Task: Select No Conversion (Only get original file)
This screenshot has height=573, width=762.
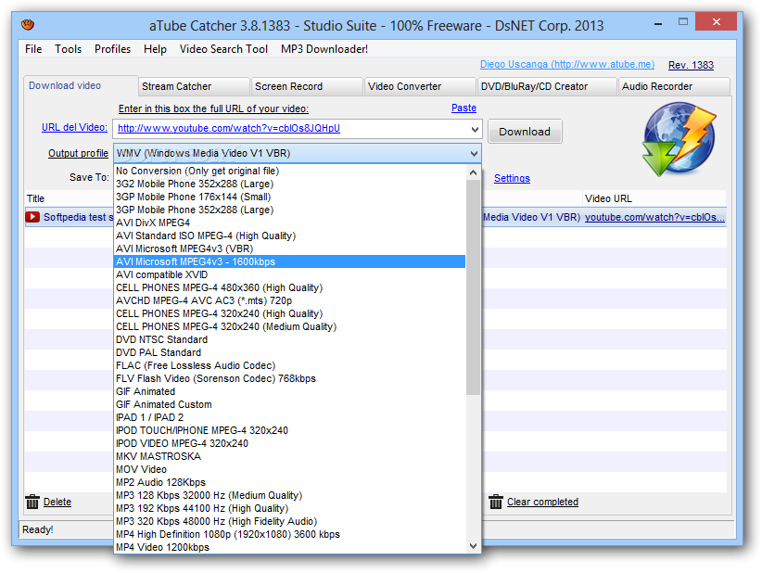Action: [x=289, y=172]
